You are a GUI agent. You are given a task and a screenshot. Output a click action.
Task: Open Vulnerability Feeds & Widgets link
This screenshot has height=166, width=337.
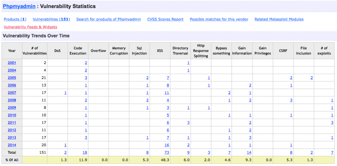30,27
